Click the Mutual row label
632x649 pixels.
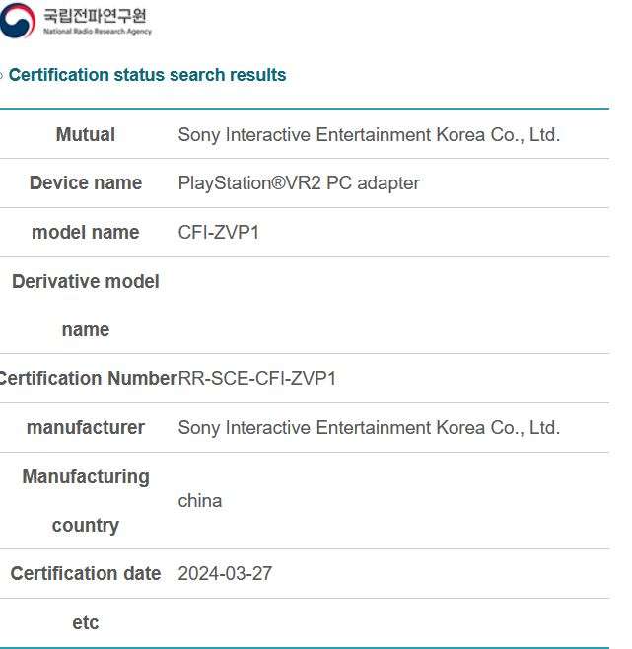click(86, 134)
